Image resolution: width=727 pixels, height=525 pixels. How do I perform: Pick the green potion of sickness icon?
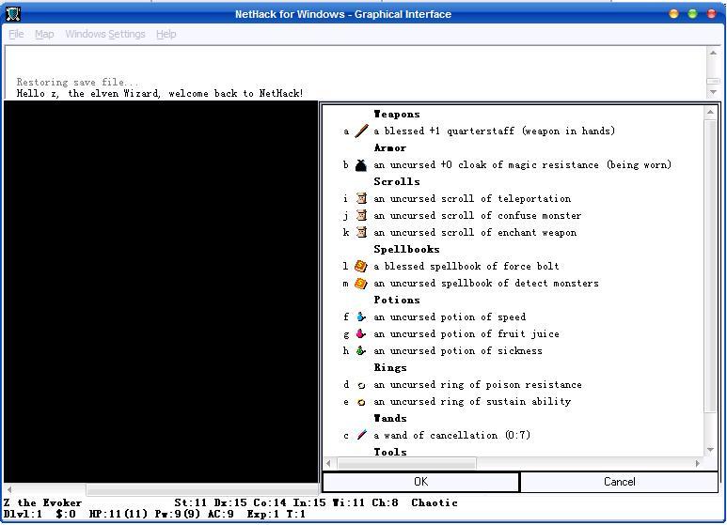click(361, 351)
